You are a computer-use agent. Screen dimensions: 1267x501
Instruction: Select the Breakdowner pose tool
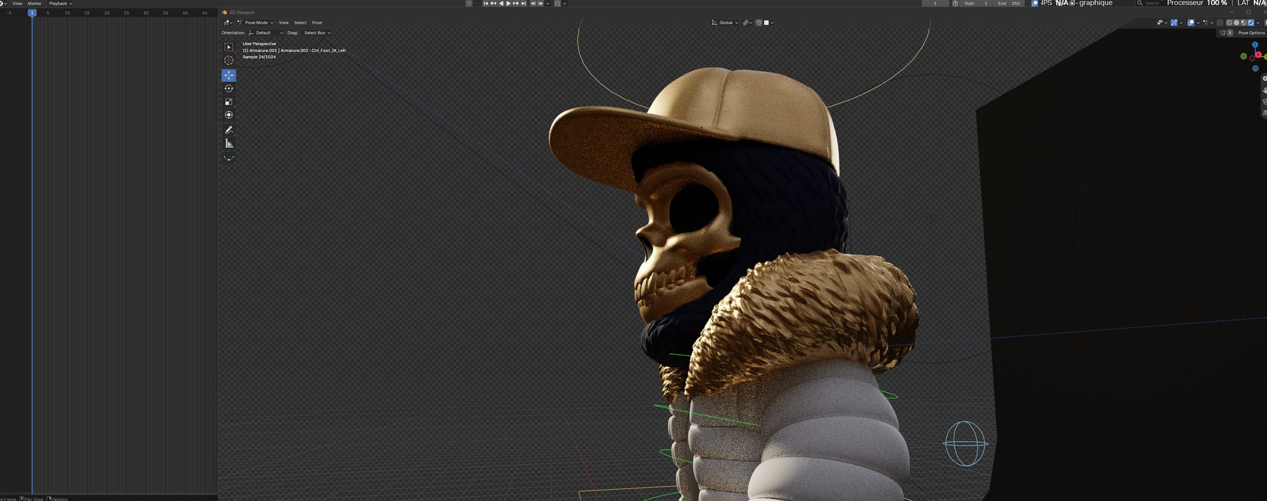click(228, 158)
